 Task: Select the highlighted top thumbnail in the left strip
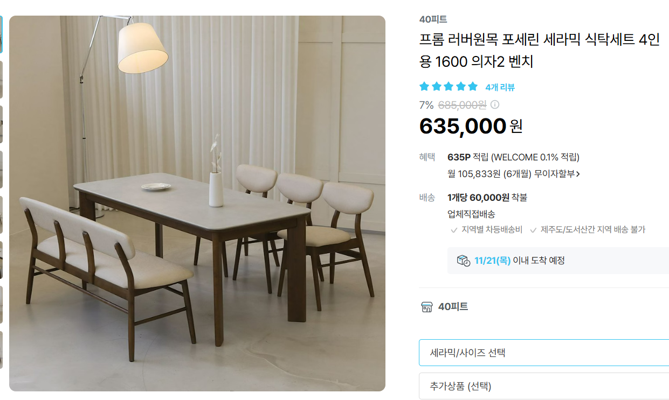point(1,34)
